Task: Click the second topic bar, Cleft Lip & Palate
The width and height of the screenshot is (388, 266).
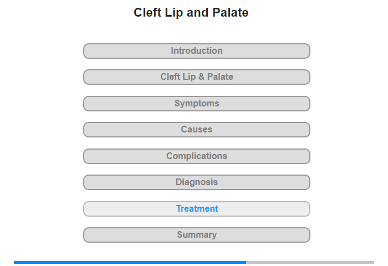Action: pyautogui.click(x=196, y=77)
